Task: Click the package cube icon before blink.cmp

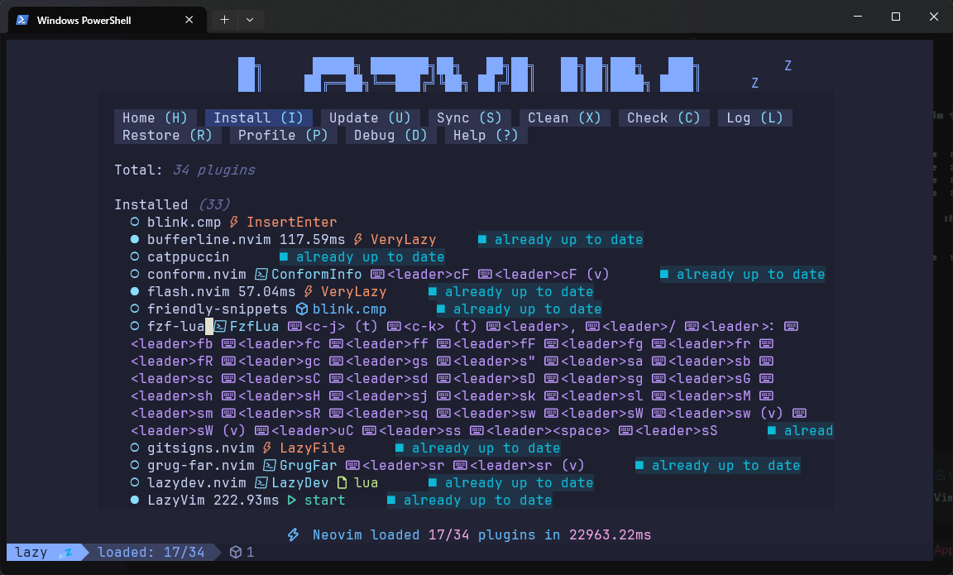Action: click(302, 309)
